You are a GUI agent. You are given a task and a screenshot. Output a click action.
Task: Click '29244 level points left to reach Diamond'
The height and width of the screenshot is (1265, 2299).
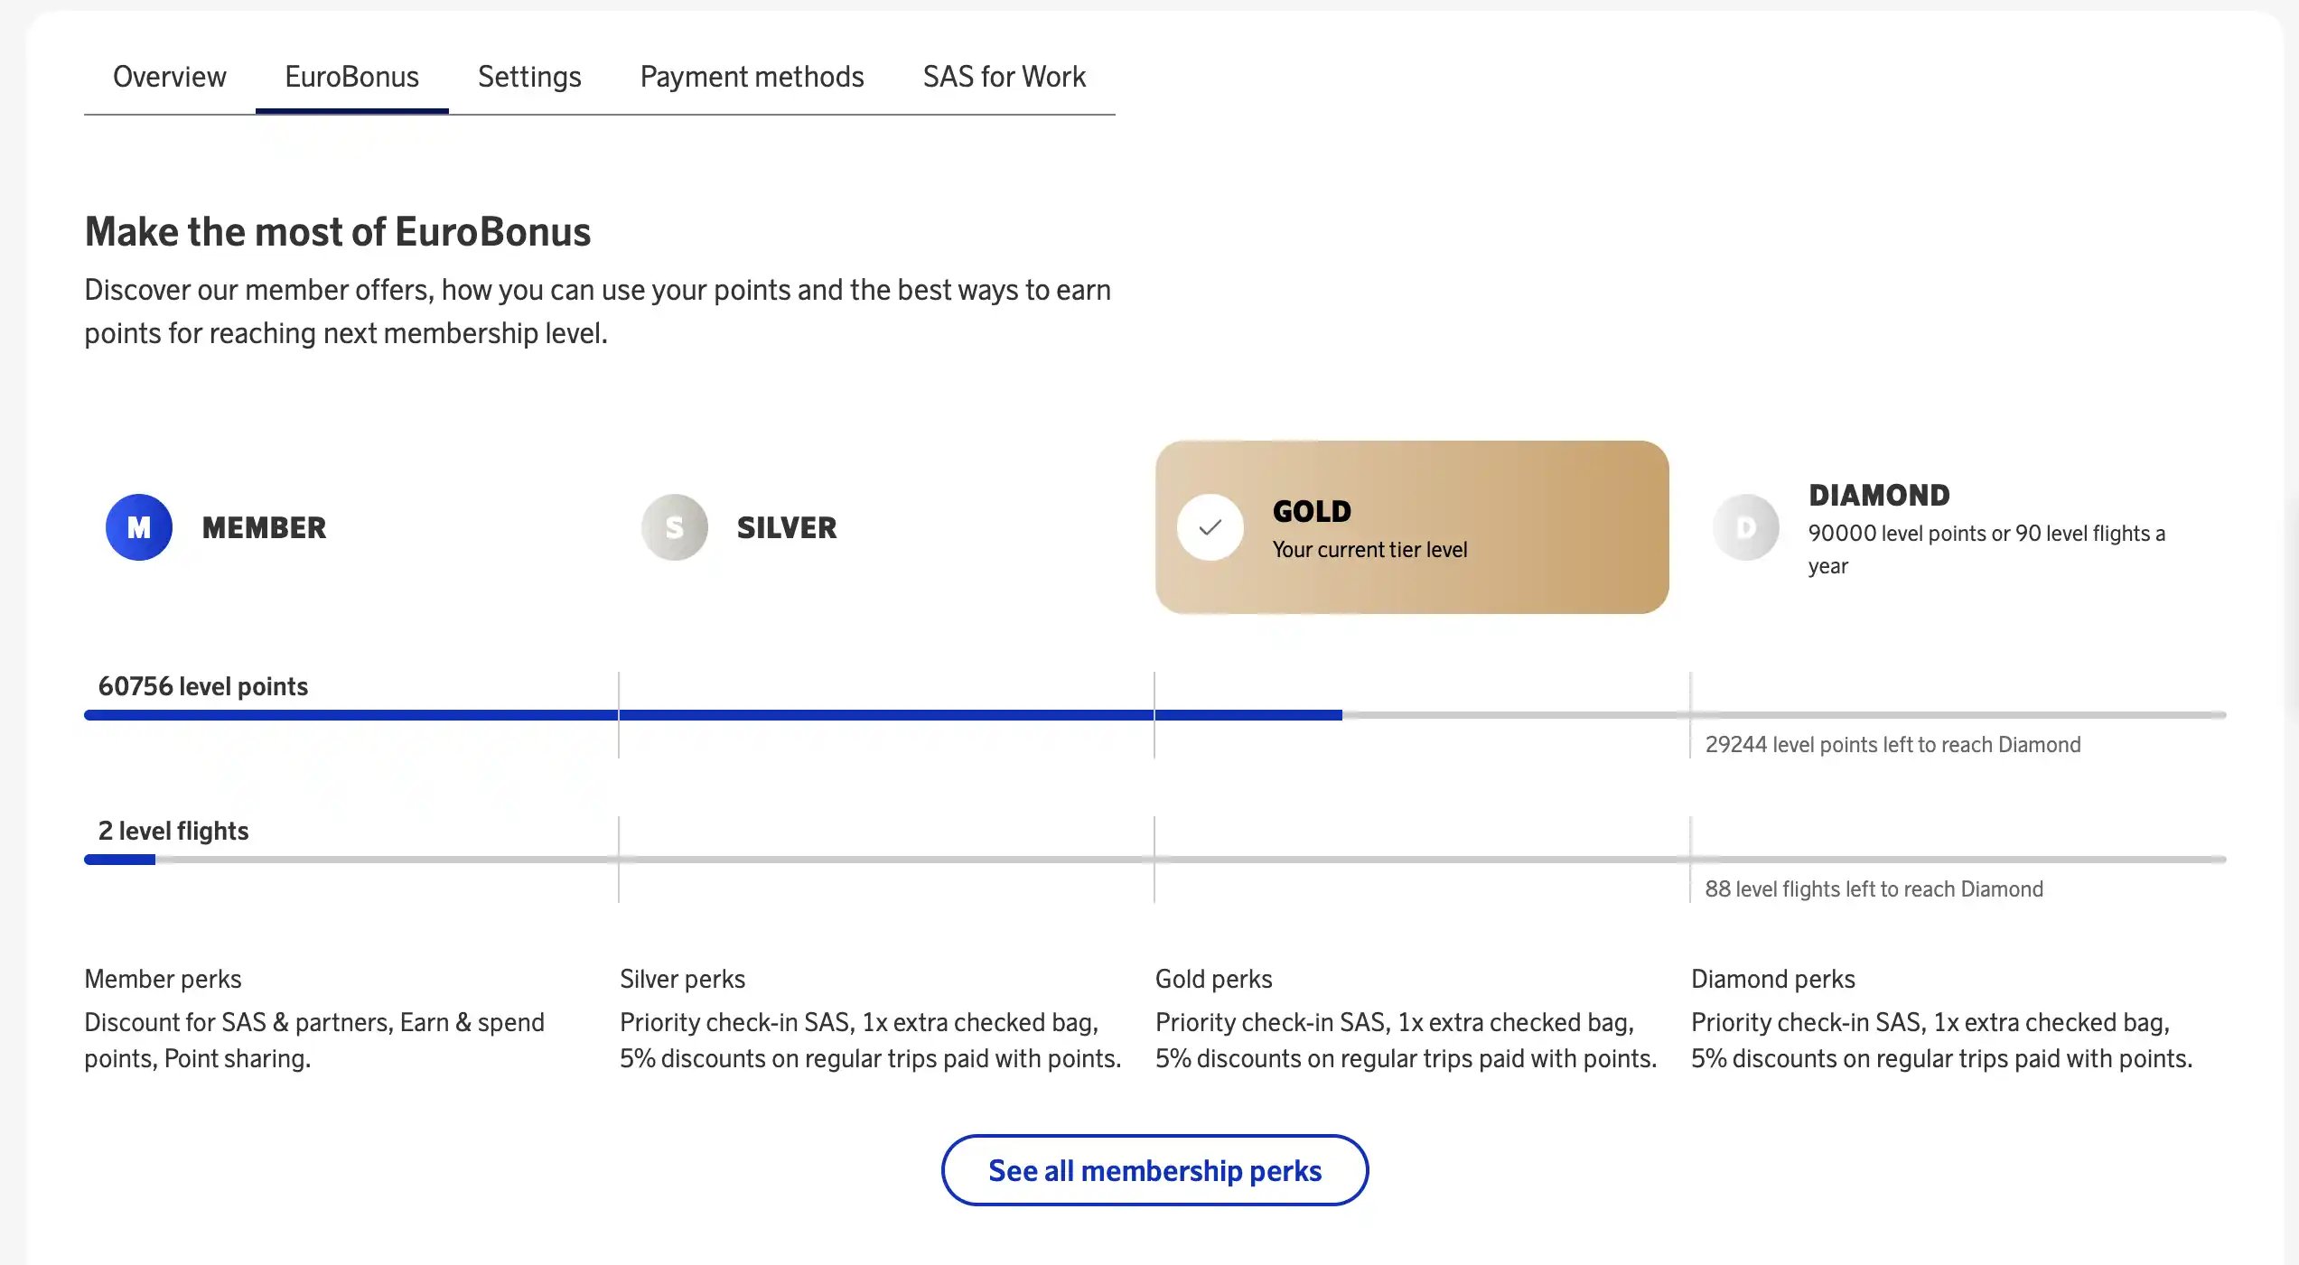pyautogui.click(x=1892, y=745)
